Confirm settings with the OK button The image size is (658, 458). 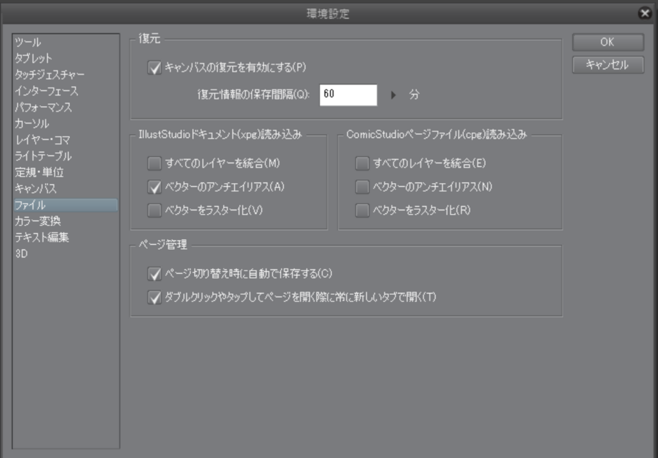tap(608, 42)
